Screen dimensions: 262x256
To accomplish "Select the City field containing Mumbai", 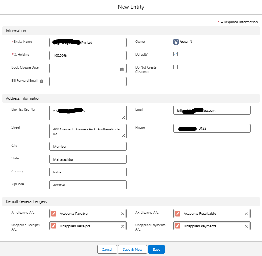I will (x=88, y=146).
